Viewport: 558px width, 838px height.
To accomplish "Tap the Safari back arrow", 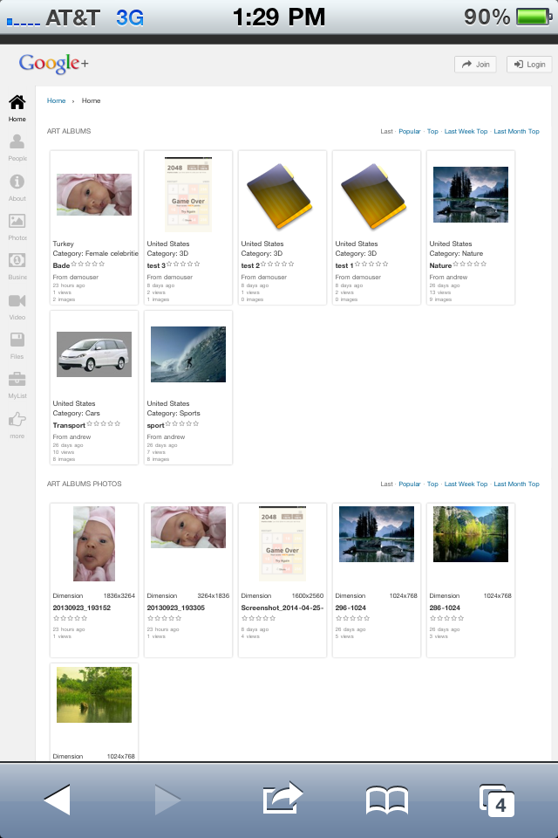I will pos(58,800).
